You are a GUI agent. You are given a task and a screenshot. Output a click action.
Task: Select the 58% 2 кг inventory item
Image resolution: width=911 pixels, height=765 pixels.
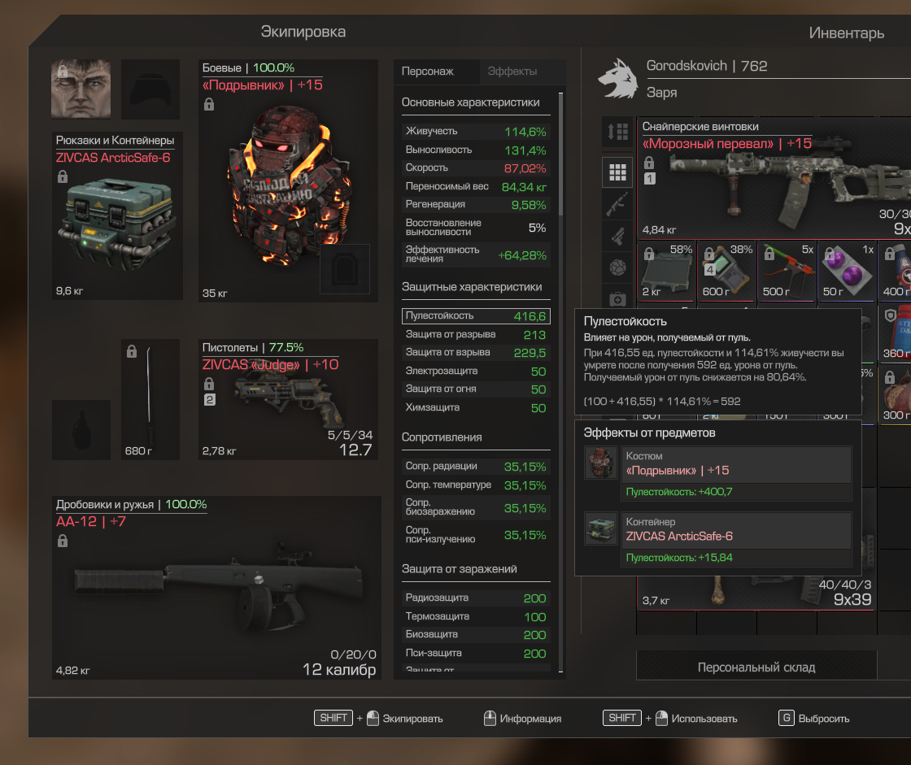[x=666, y=271]
